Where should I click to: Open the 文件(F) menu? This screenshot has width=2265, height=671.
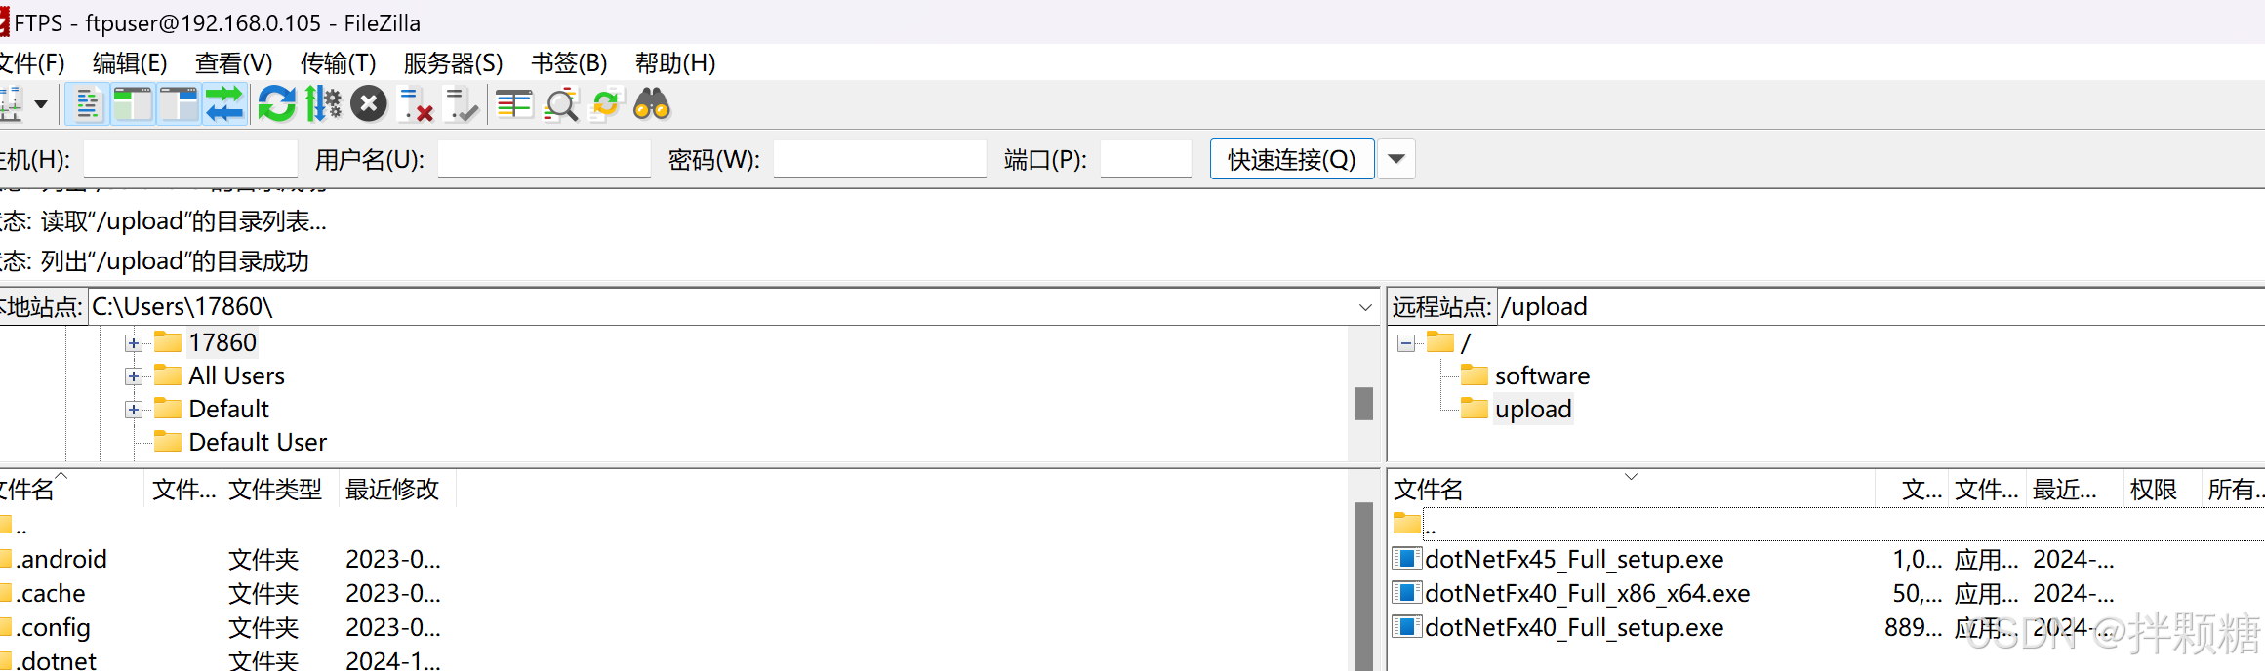32,63
